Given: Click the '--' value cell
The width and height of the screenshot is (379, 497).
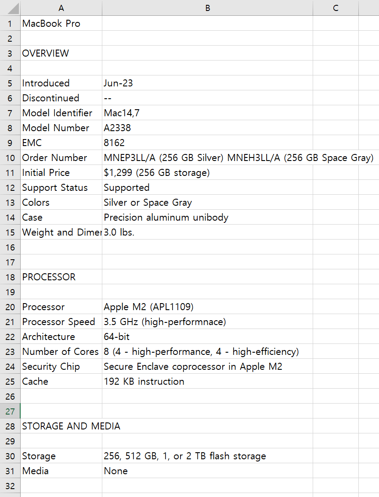Looking at the screenshot, I should click(x=207, y=98).
